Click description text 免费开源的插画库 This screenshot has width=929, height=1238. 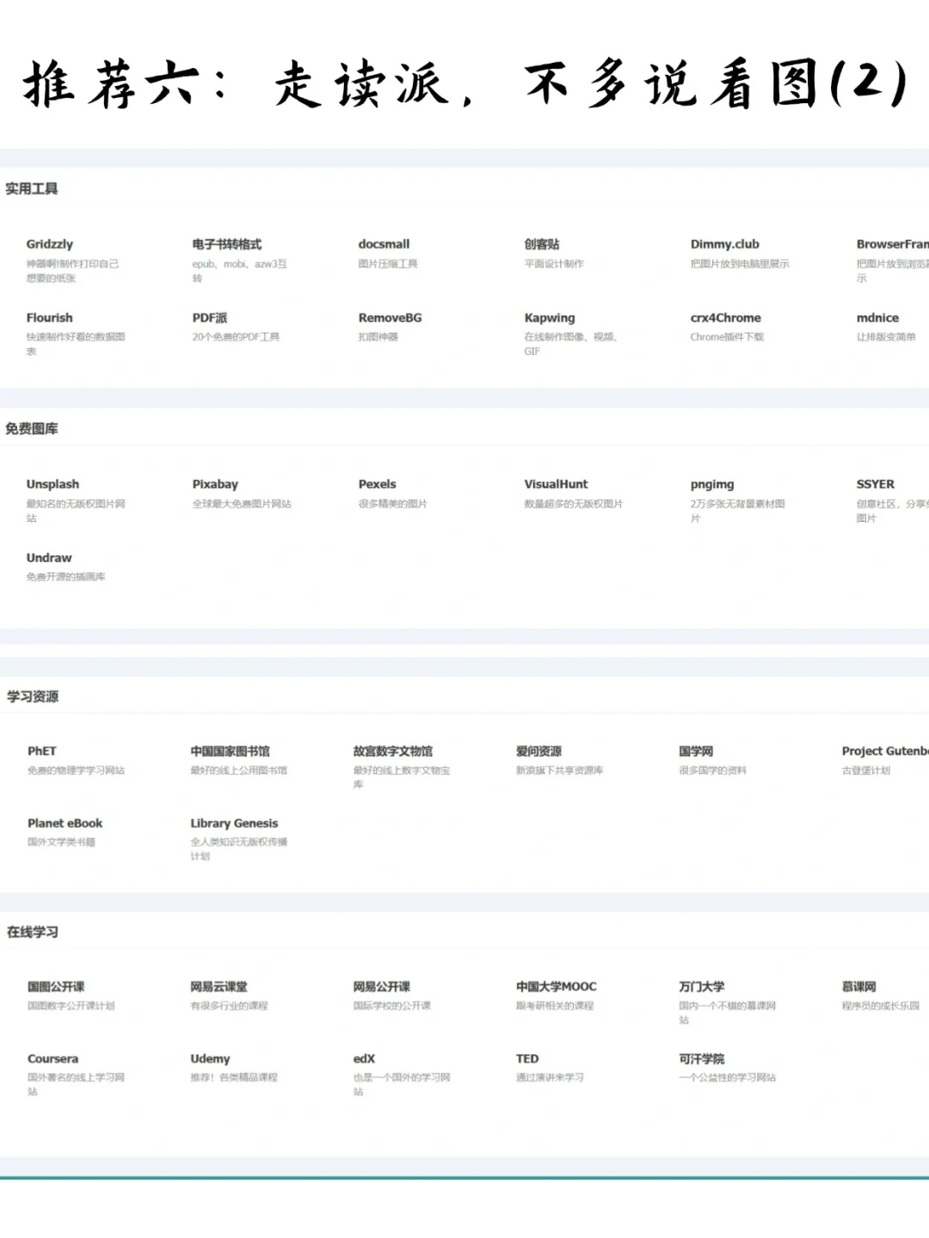pos(65,577)
